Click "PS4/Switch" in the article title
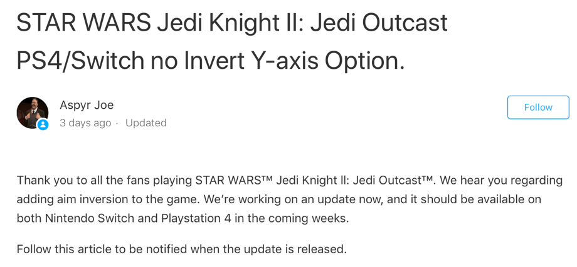Image resolution: width=577 pixels, height=267 pixels. [x=80, y=61]
